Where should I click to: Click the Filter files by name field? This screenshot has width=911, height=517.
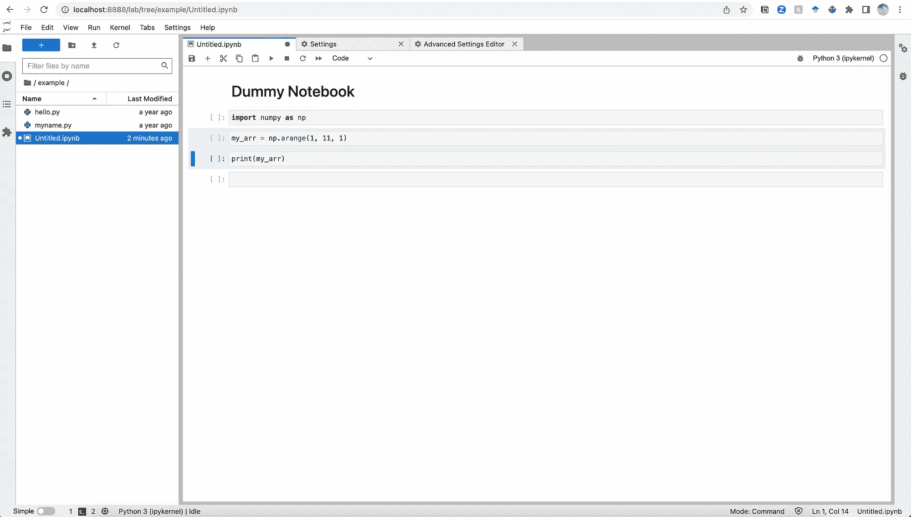[91, 66]
